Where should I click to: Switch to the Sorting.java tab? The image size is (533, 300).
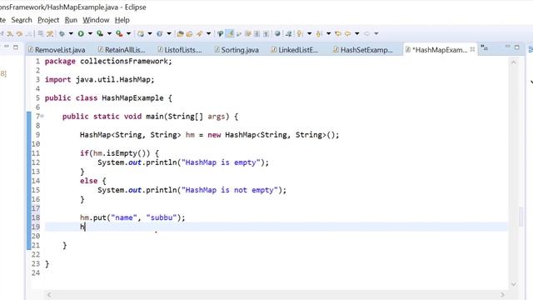[237, 50]
